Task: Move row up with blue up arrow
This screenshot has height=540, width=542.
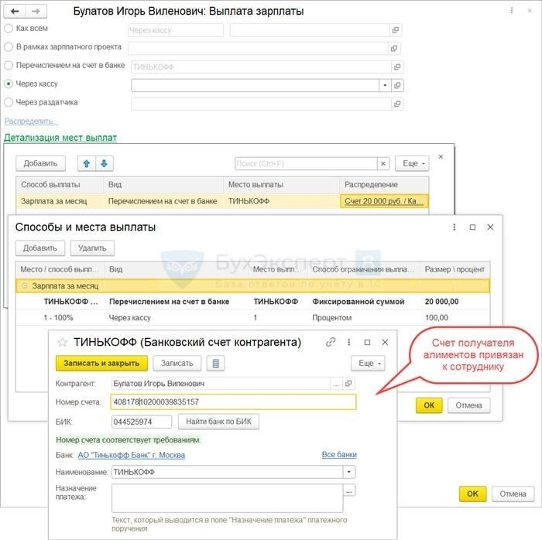Action: point(87,163)
